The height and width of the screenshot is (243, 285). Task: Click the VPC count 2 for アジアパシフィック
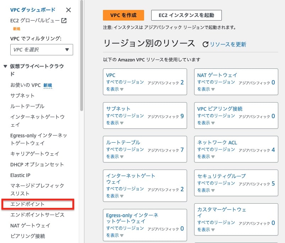coord(182,82)
